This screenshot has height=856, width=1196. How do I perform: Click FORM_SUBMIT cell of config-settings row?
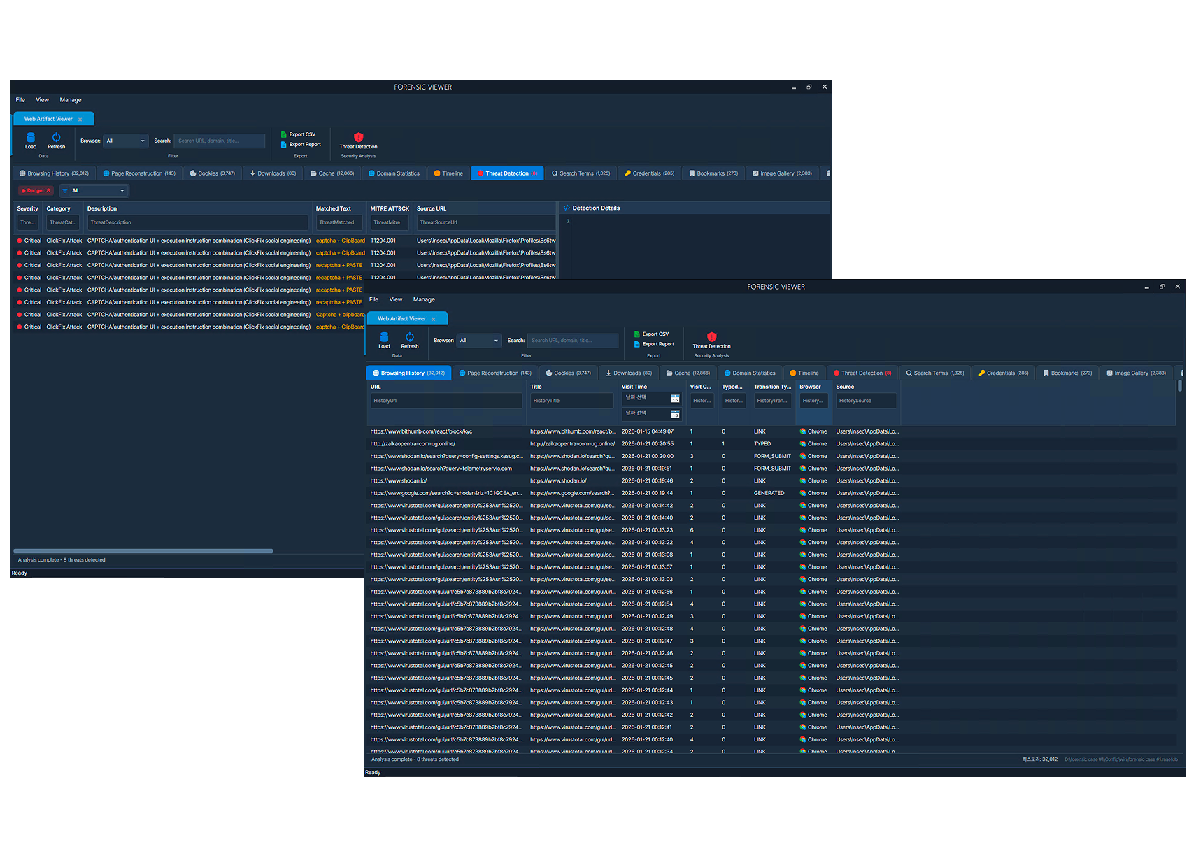tap(772, 456)
